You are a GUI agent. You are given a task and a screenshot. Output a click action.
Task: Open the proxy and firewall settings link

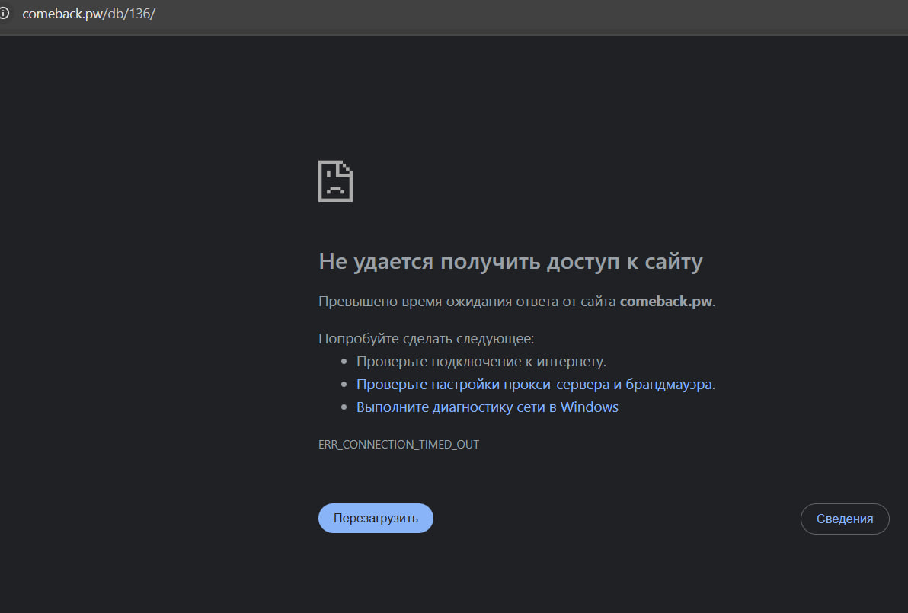click(x=535, y=385)
